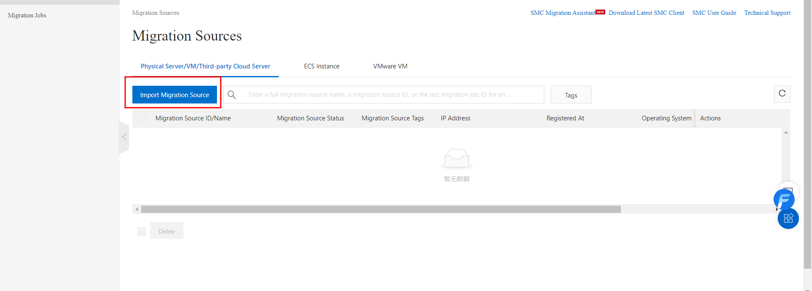Click the empty inbox placeholder icon
The height and width of the screenshot is (291, 812).
(x=456, y=159)
